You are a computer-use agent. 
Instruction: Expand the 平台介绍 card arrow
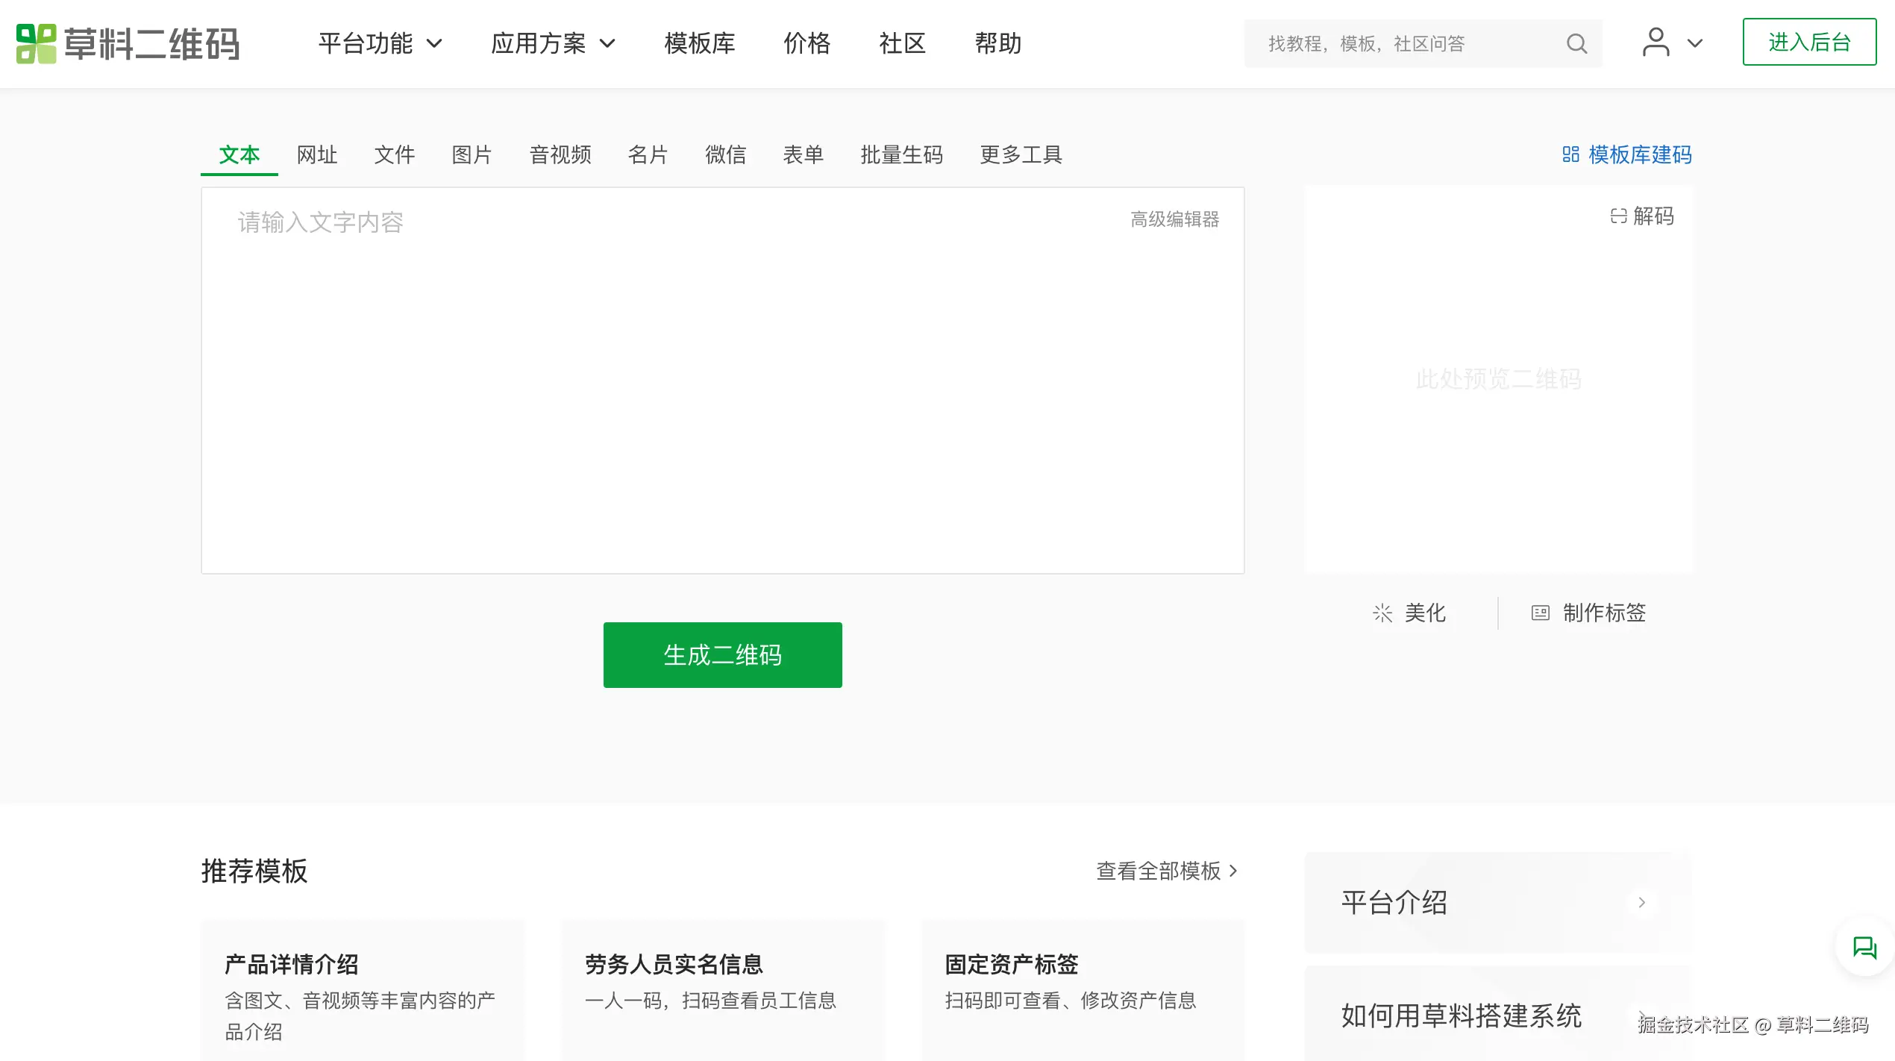(x=1641, y=903)
